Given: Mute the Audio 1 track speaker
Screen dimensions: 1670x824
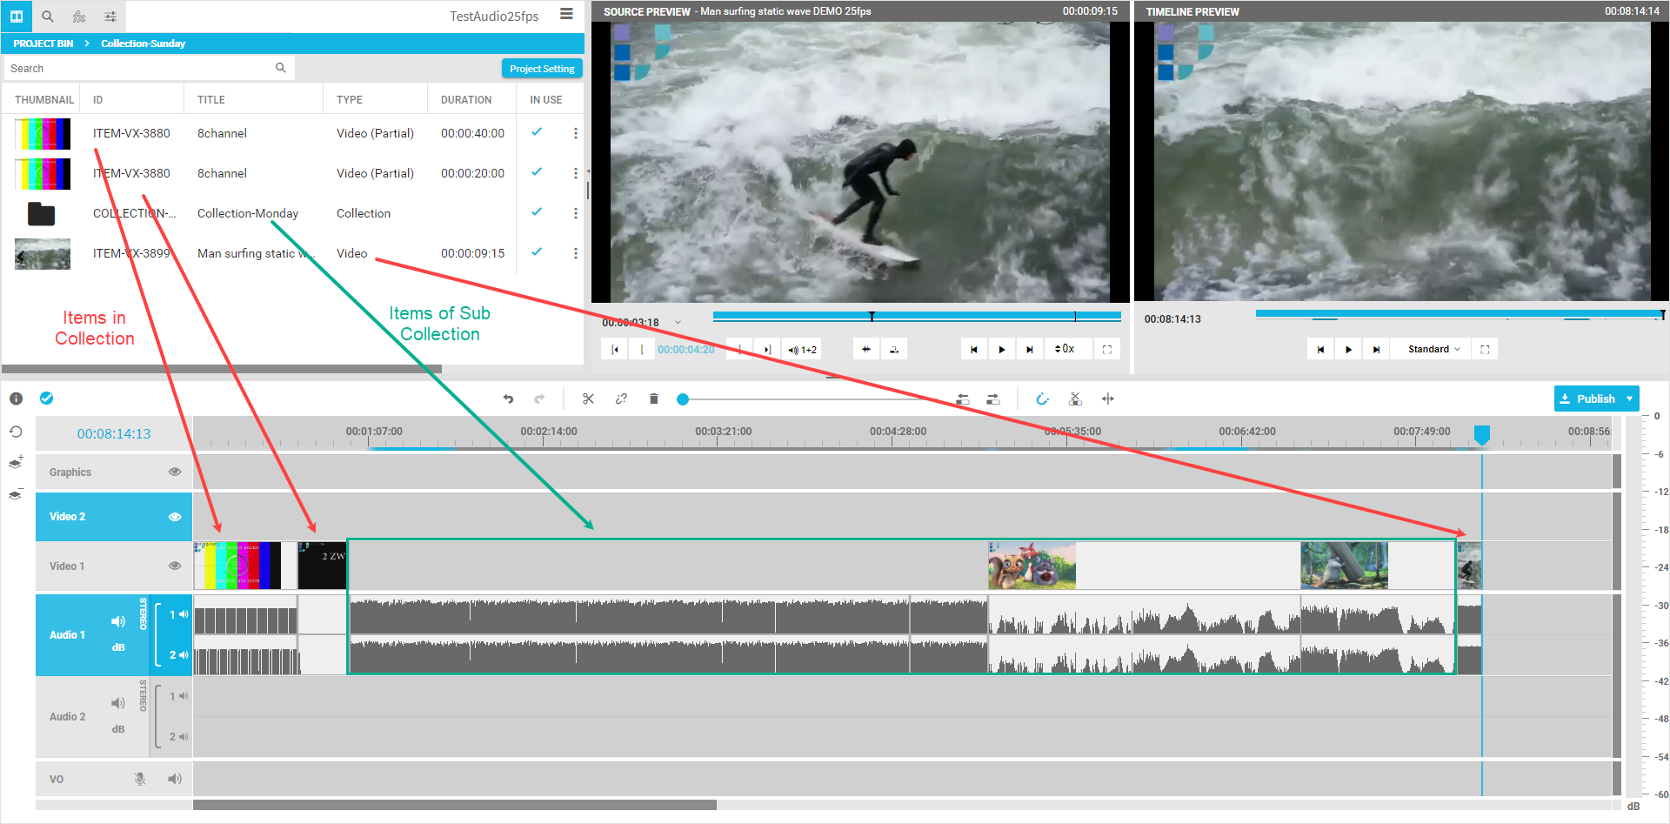Looking at the screenshot, I should (118, 620).
